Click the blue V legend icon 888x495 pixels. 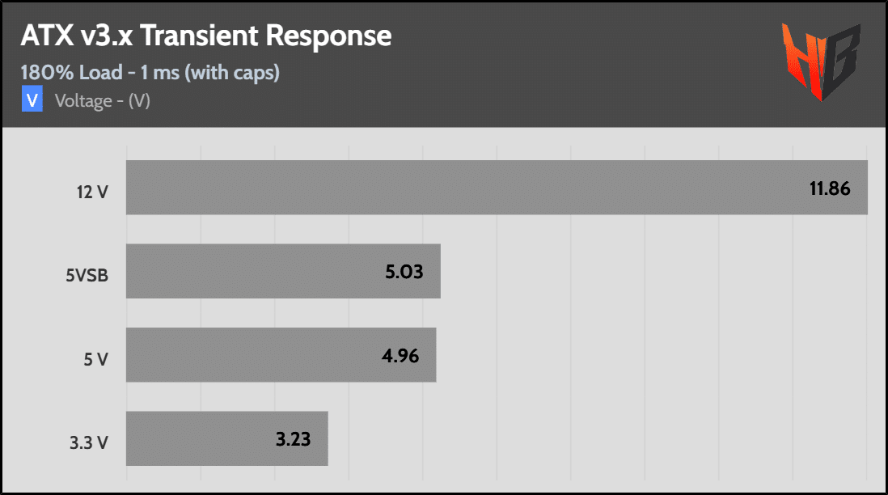coord(32,101)
